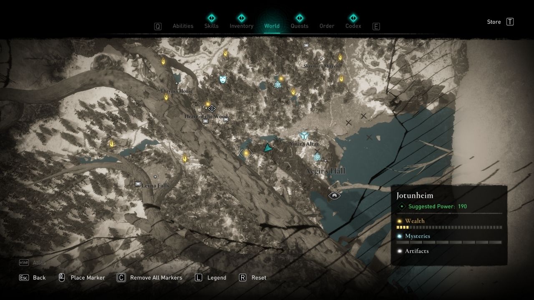Click the Wealth progress bar
Image resolution: width=534 pixels, height=300 pixels.
tap(449, 227)
